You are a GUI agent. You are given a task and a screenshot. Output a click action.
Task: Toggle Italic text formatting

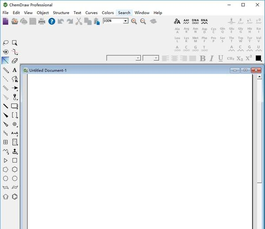(212, 58)
